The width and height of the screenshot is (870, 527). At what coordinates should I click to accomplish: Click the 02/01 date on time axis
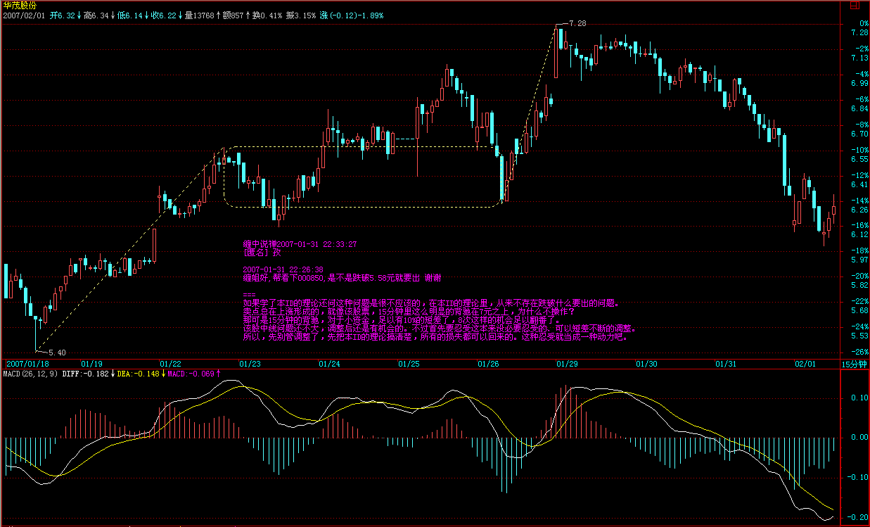pyautogui.click(x=805, y=364)
